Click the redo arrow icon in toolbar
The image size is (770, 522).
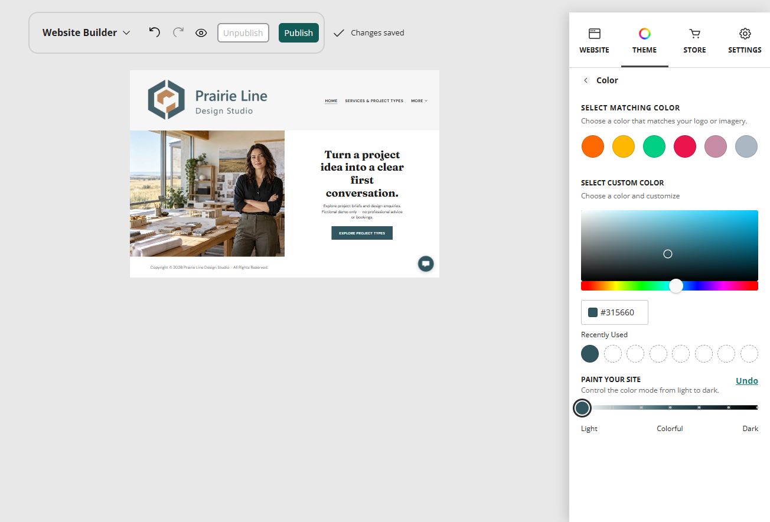tap(178, 32)
